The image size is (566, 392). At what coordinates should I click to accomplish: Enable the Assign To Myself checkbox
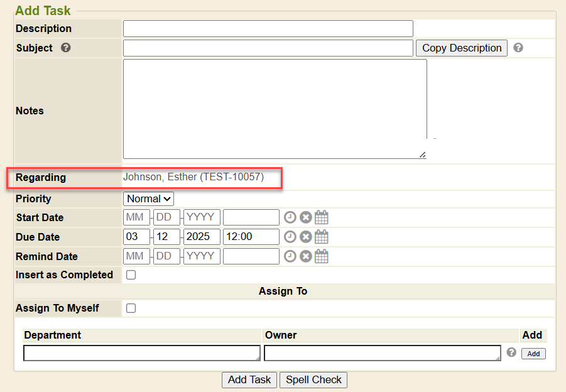click(131, 308)
